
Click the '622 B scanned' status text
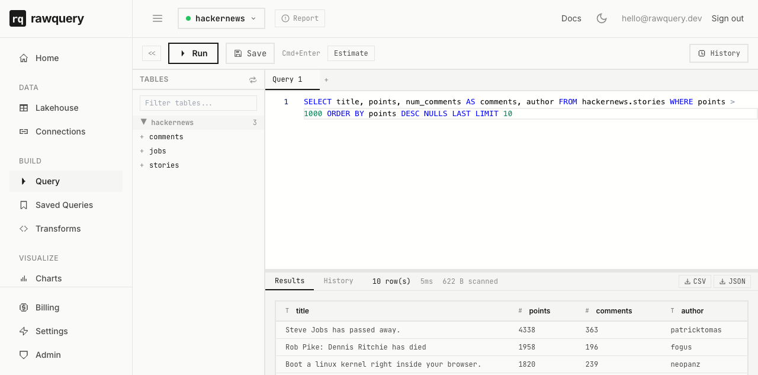coord(470,281)
